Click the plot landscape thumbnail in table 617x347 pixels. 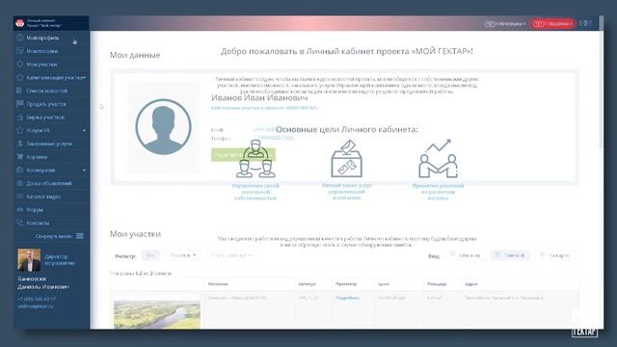tap(157, 314)
